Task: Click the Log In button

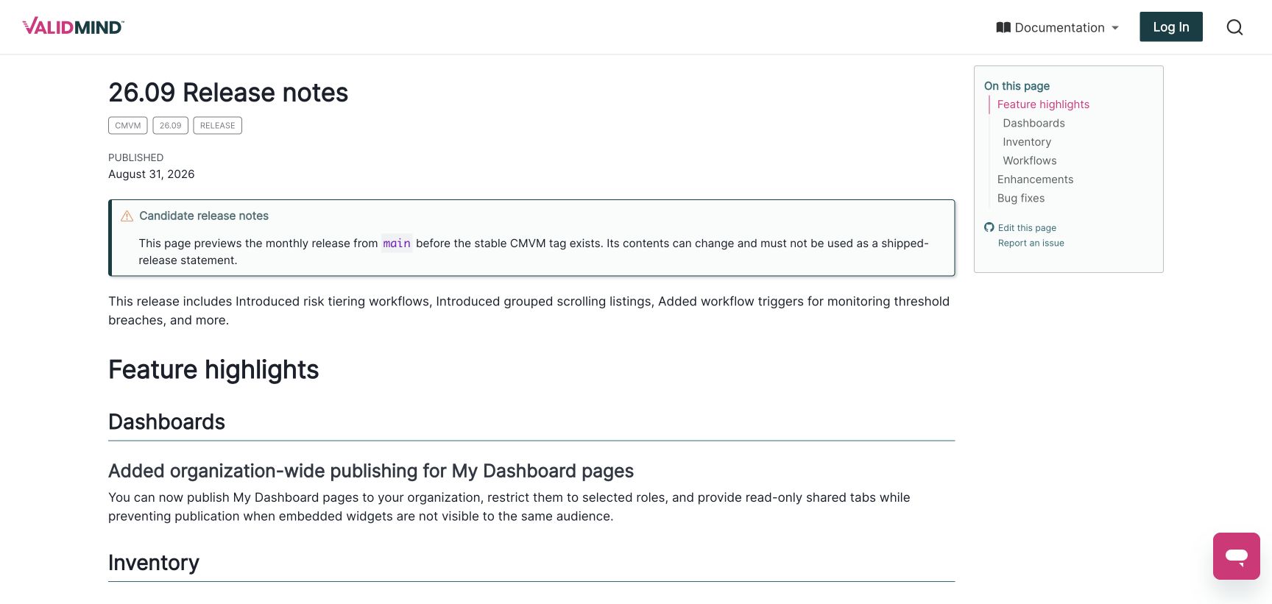Action: coord(1171,27)
